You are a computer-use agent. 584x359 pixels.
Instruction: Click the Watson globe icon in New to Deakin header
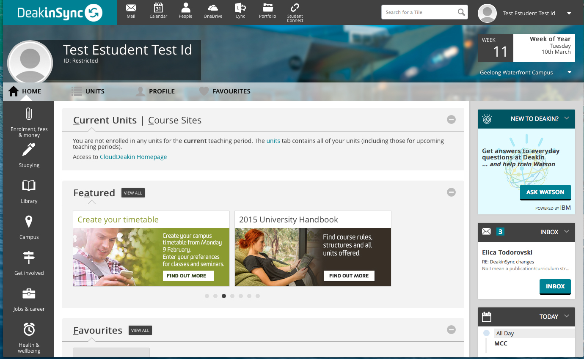pos(487,119)
